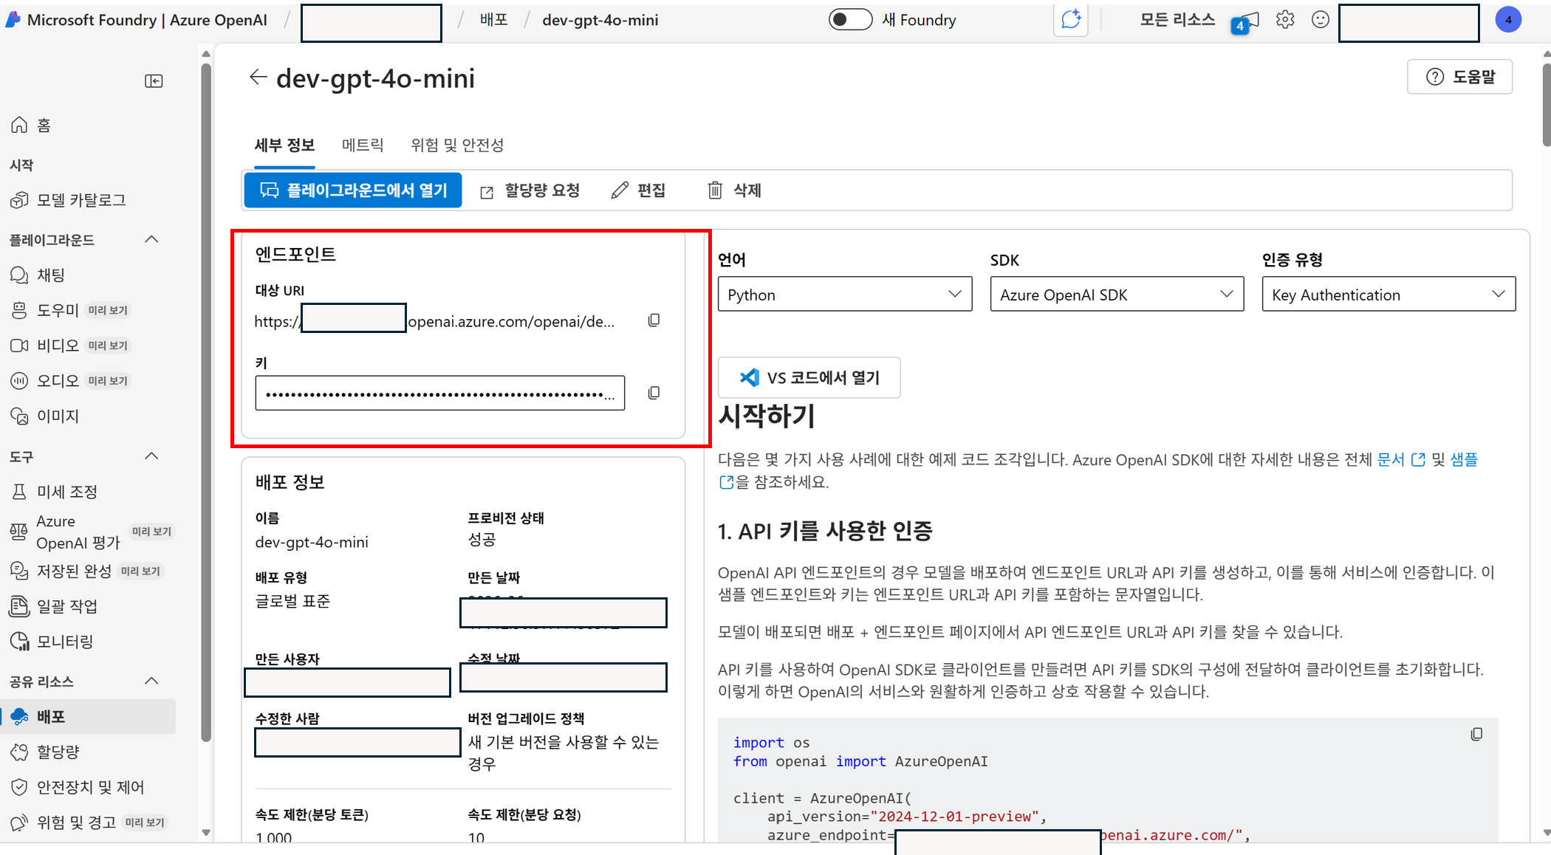Screen dimensions: 1551x855
Task: Open the settings gear in header
Action: pos(1285,20)
